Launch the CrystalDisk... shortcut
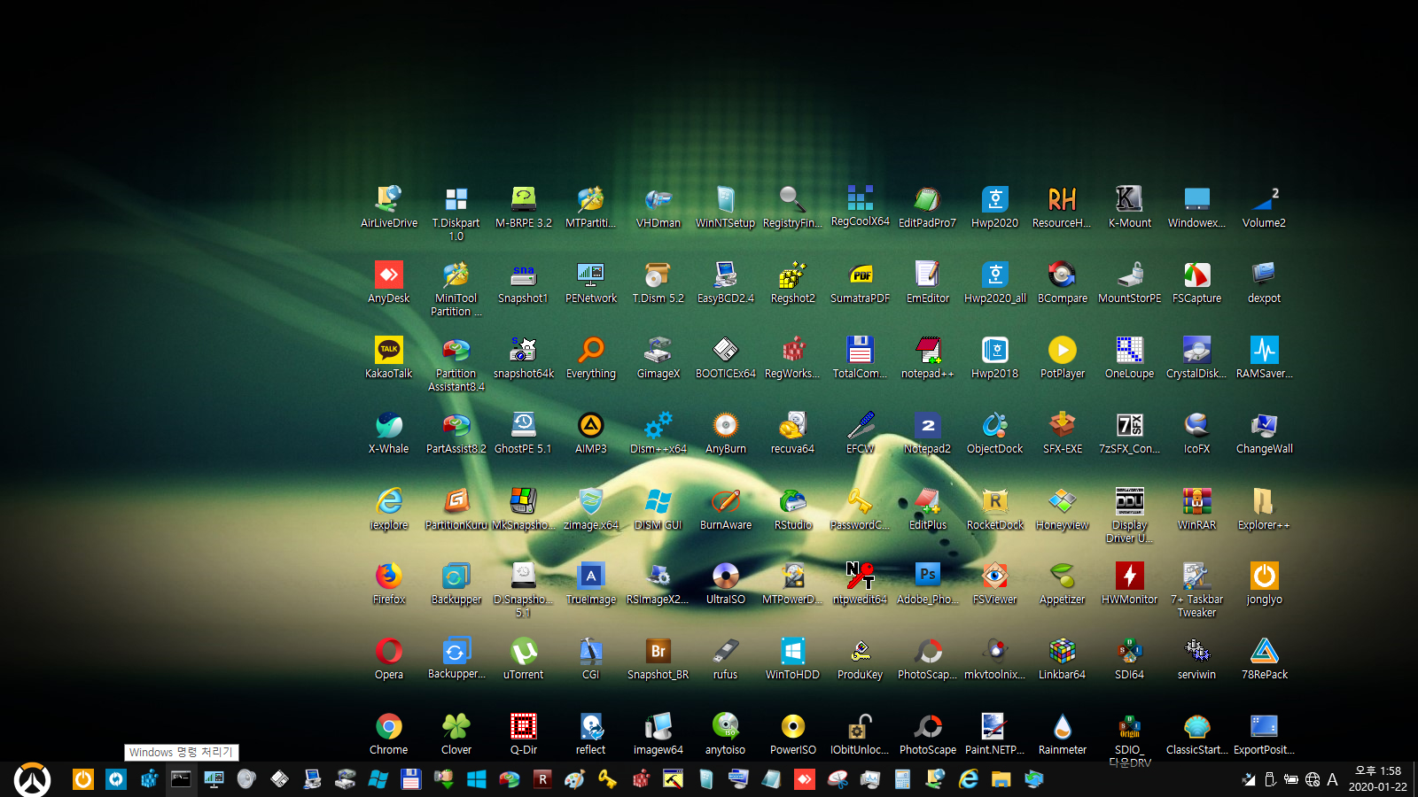The height and width of the screenshot is (797, 1418). point(1197,358)
